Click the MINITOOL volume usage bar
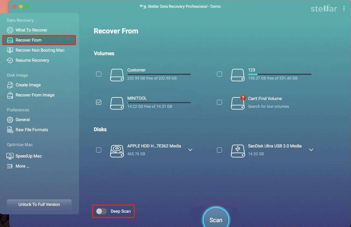This screenshot has width=351, height=227. (x=159, y=102)
